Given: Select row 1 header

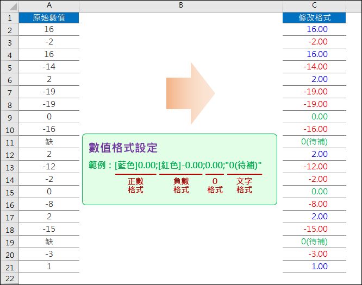Looking at the screenshot, I should click(9, 18).
